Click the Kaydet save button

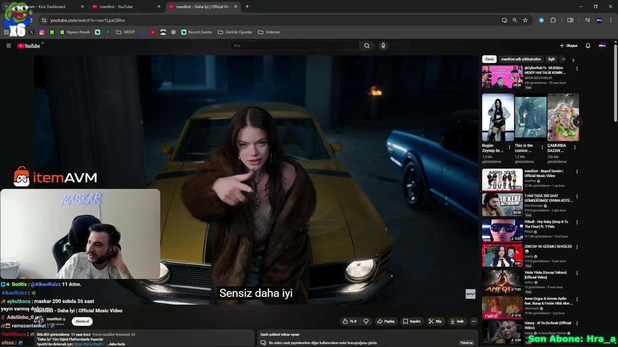[x=412, y=321]
